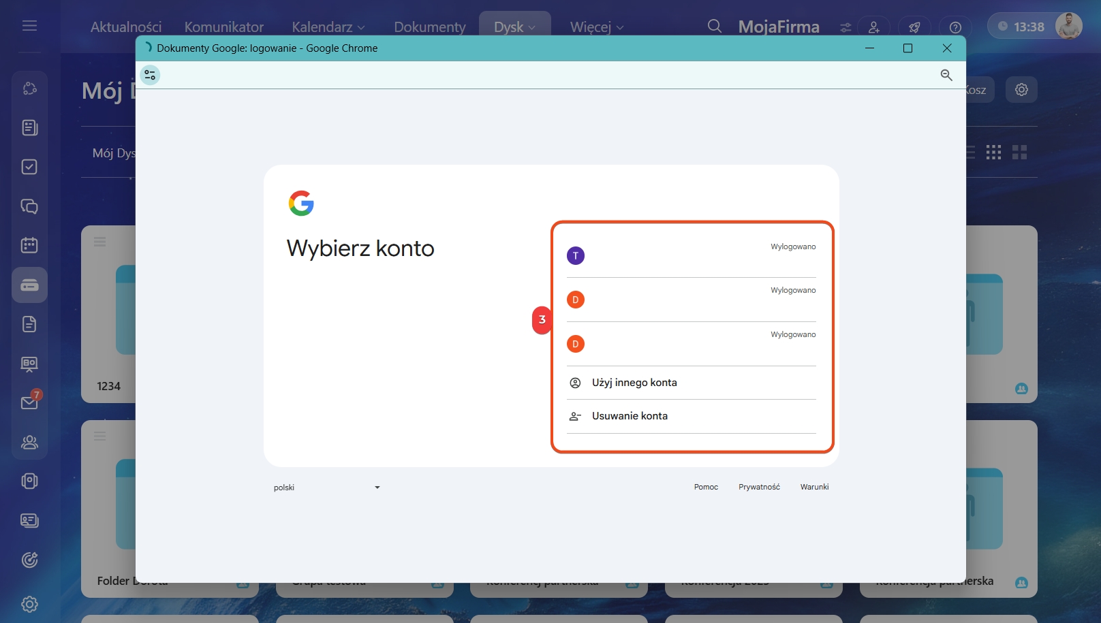The width and height of the screenshot is (1101, 623).
Task: Open the settings gear at sidebar bottom
Action: click(x=29, y=604)
